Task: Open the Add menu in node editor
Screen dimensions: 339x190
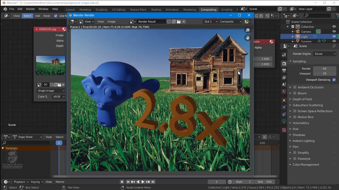Action: (38, 16)
